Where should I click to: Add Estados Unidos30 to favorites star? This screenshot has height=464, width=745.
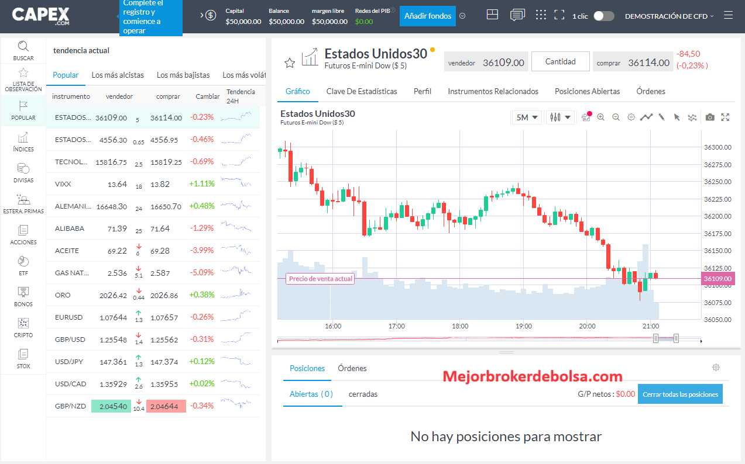[x=289, y=63]
